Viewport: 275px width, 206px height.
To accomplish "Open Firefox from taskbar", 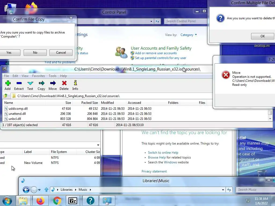I will tap(40, 201).
